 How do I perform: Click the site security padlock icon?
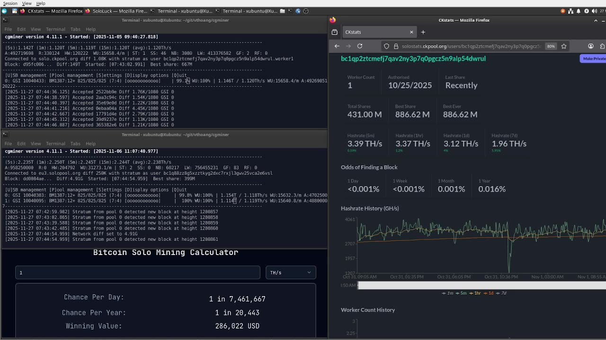point(396,46)
